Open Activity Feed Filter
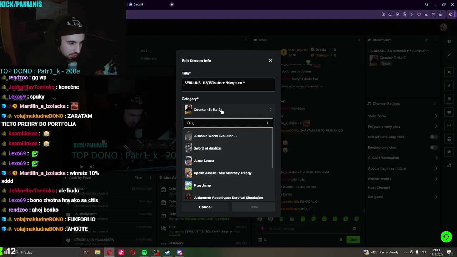This screenshot has height=257, width=457. coord(139,178)
